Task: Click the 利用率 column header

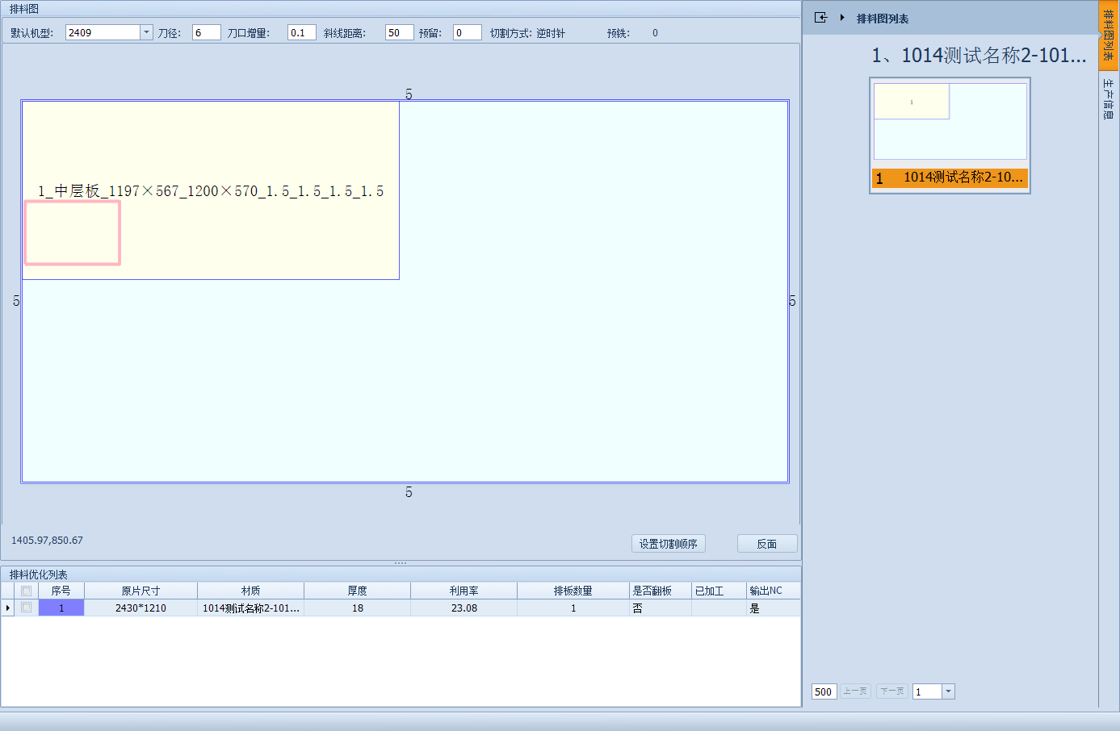Action: tap(464, 591)
